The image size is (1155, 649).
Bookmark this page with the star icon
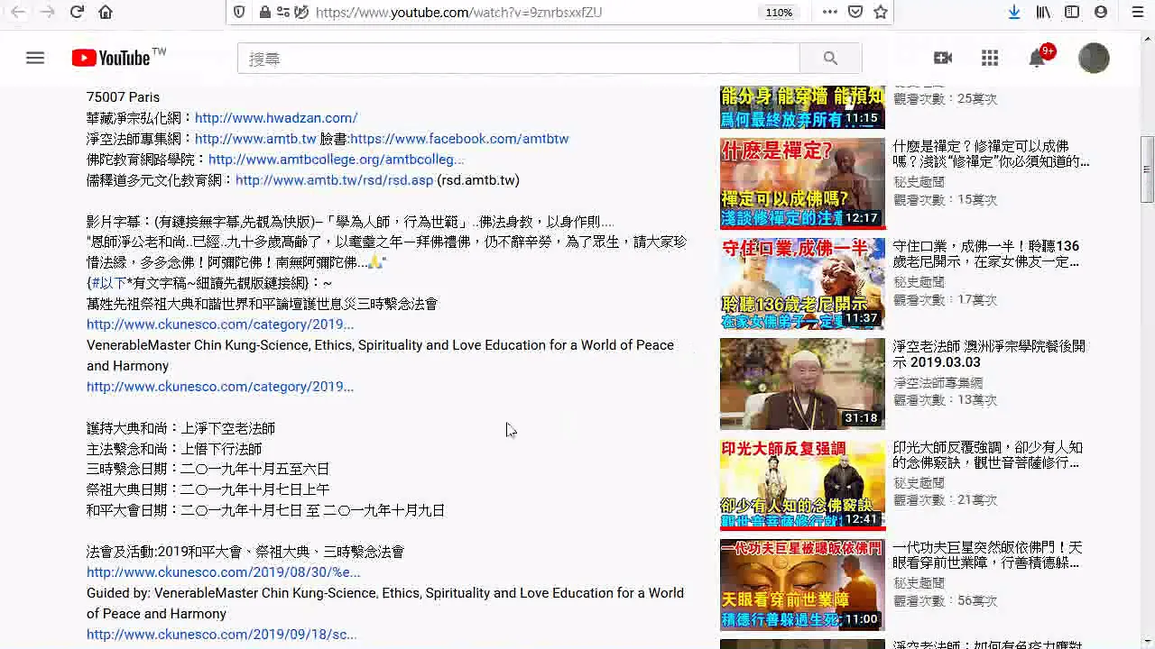coord(881,12)
